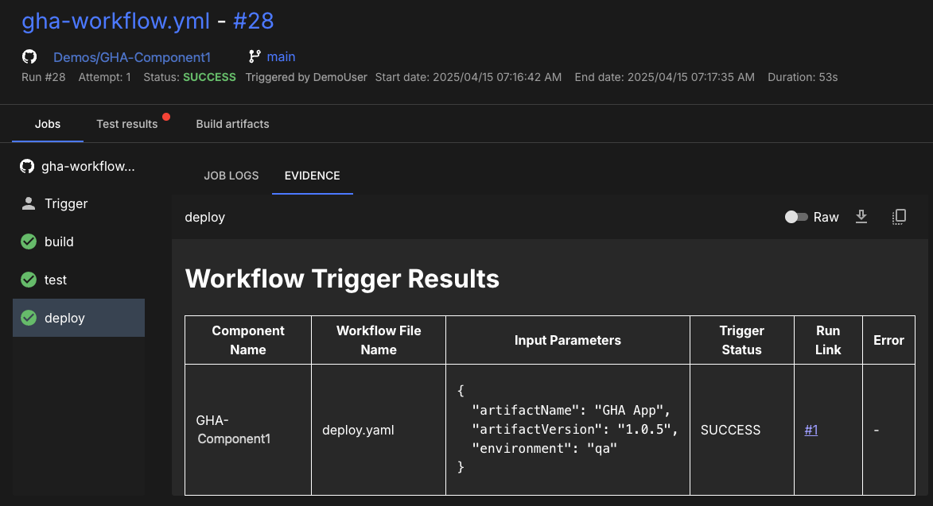The image size is (933, 506).
Task: Open the gha-workflow.yml title link
Action: [116, 21]
